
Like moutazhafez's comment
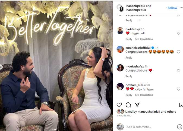click(x=178, y=70)
